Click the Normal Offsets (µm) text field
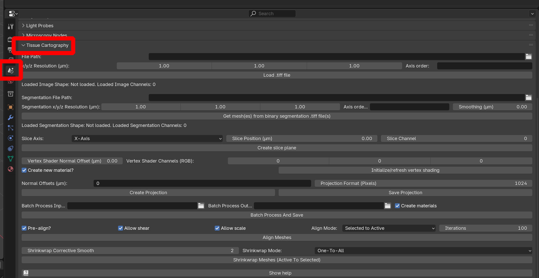 [202, 183]
